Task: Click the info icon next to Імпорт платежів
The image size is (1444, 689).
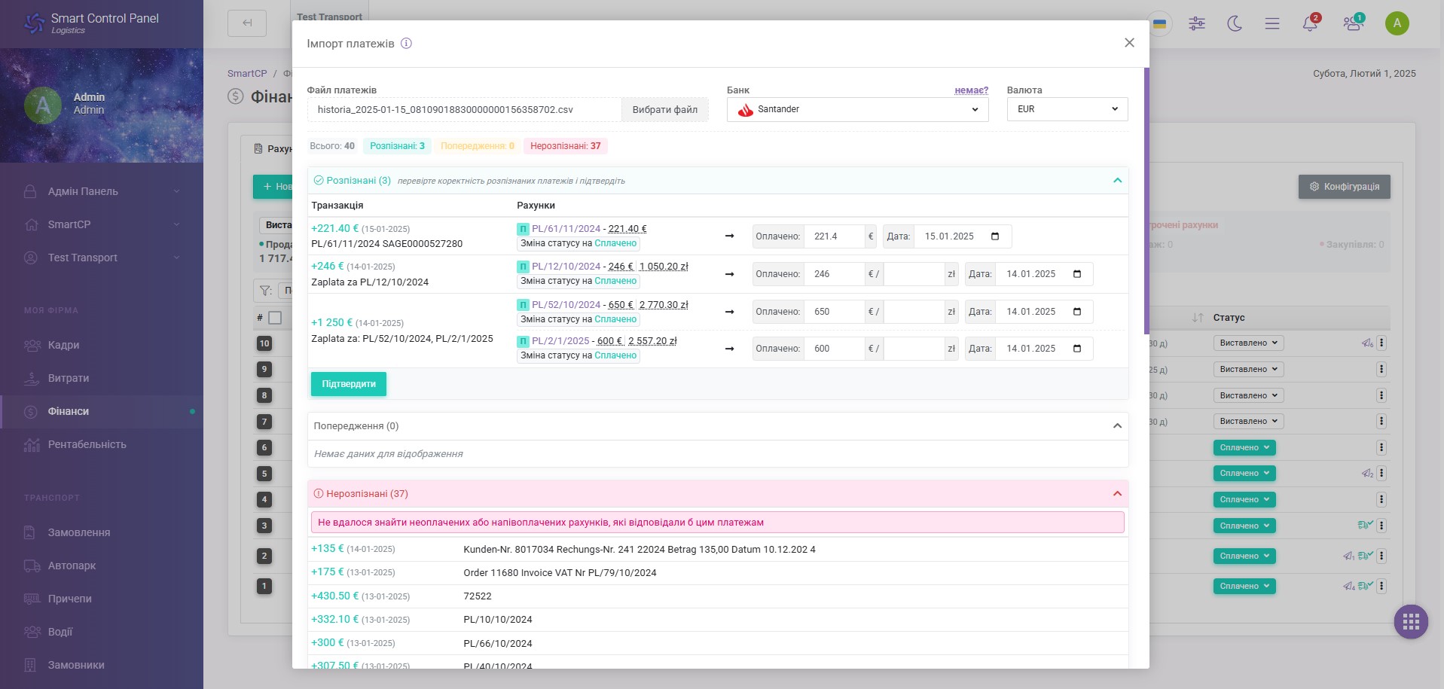Action: pyautogui.click(x=406, y=44)
